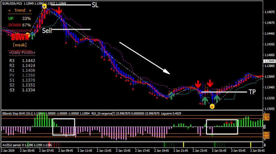Click the red down arrow below the SL line

(x=59, y=10)
